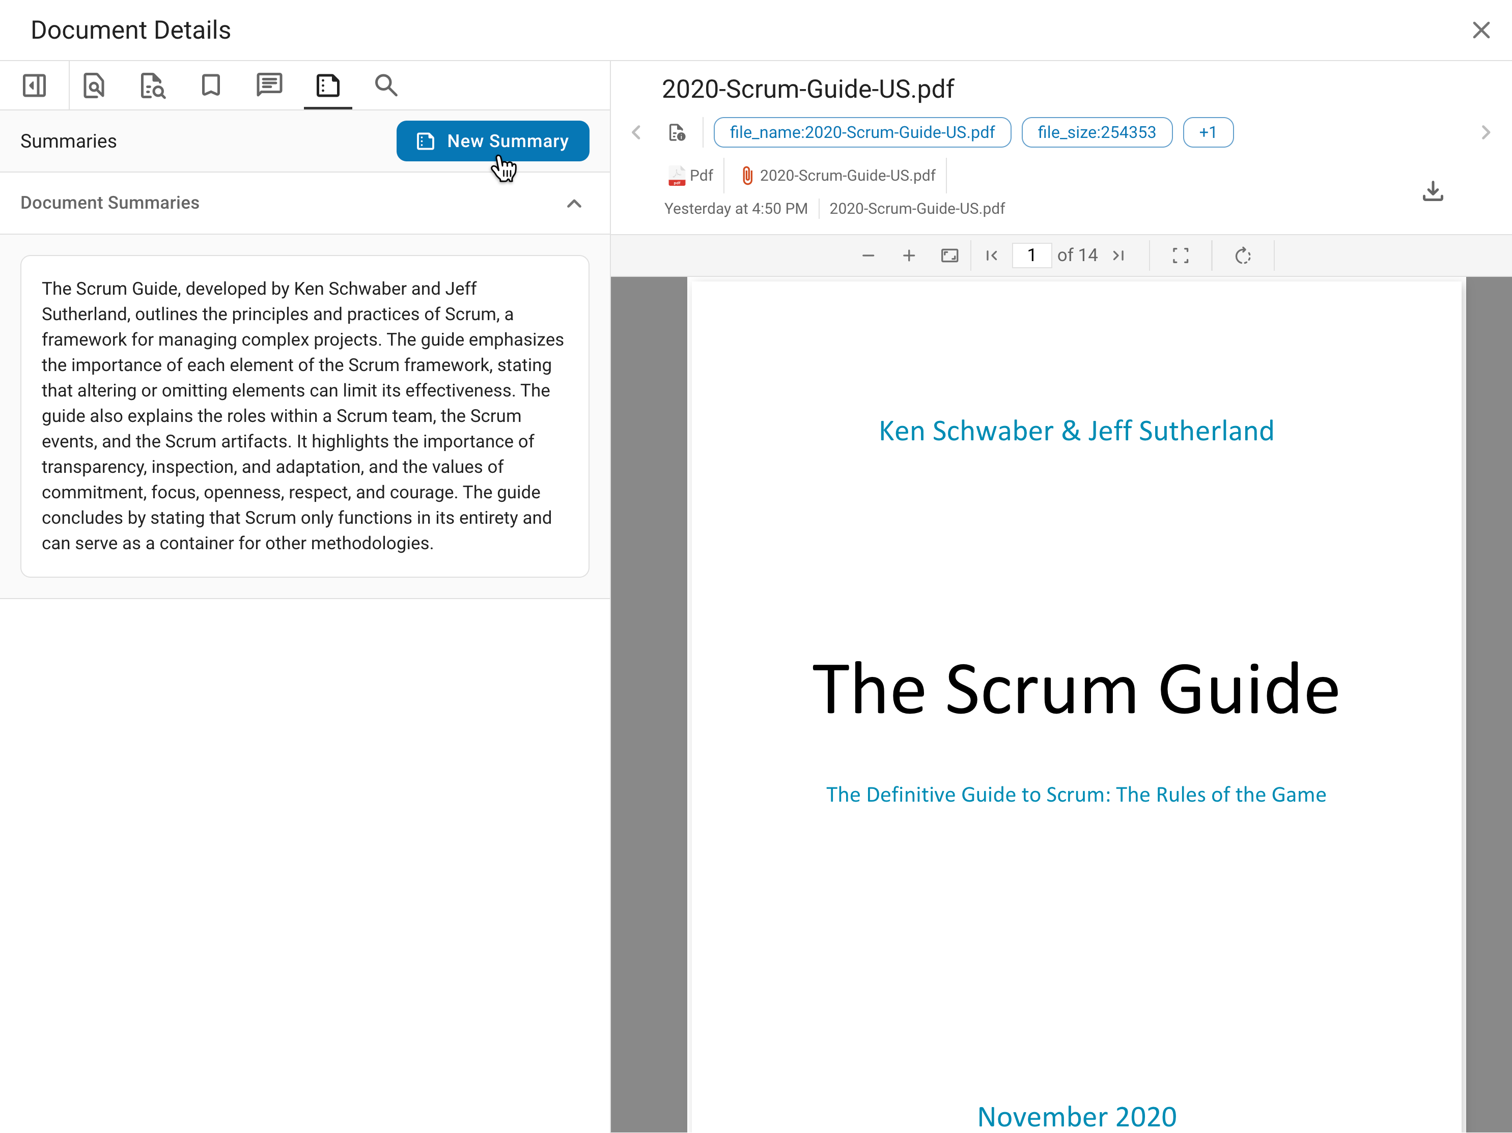Select the Summaries tab icon
Screen dimensions: 1512x1133
pos(328,86)
